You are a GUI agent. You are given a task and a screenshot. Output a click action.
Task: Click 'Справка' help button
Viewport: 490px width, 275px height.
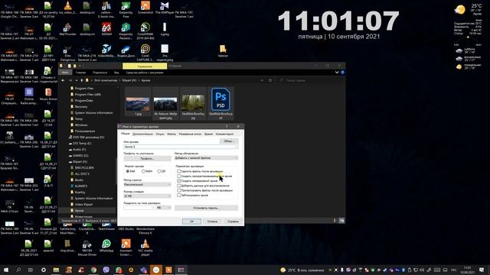click(x=233, y=222)
